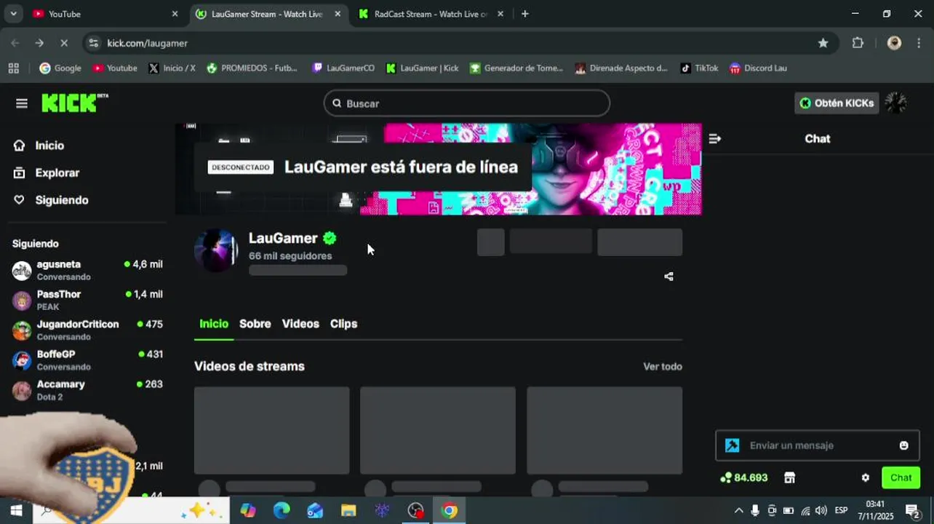Open the Generador de Torne... bookmark
The height and width of the screenshot is (524, 934).
pyautogui.click(x=516, y=68)
